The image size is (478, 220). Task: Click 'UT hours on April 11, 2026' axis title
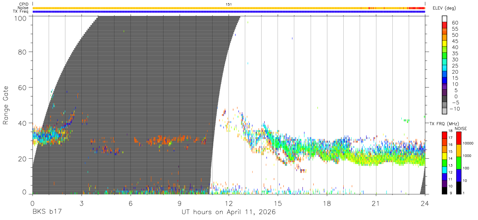[228, 212]
